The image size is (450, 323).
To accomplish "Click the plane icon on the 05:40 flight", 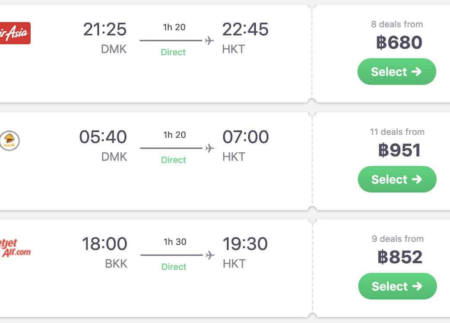I will pyautogui.click(x=210, y=148).
